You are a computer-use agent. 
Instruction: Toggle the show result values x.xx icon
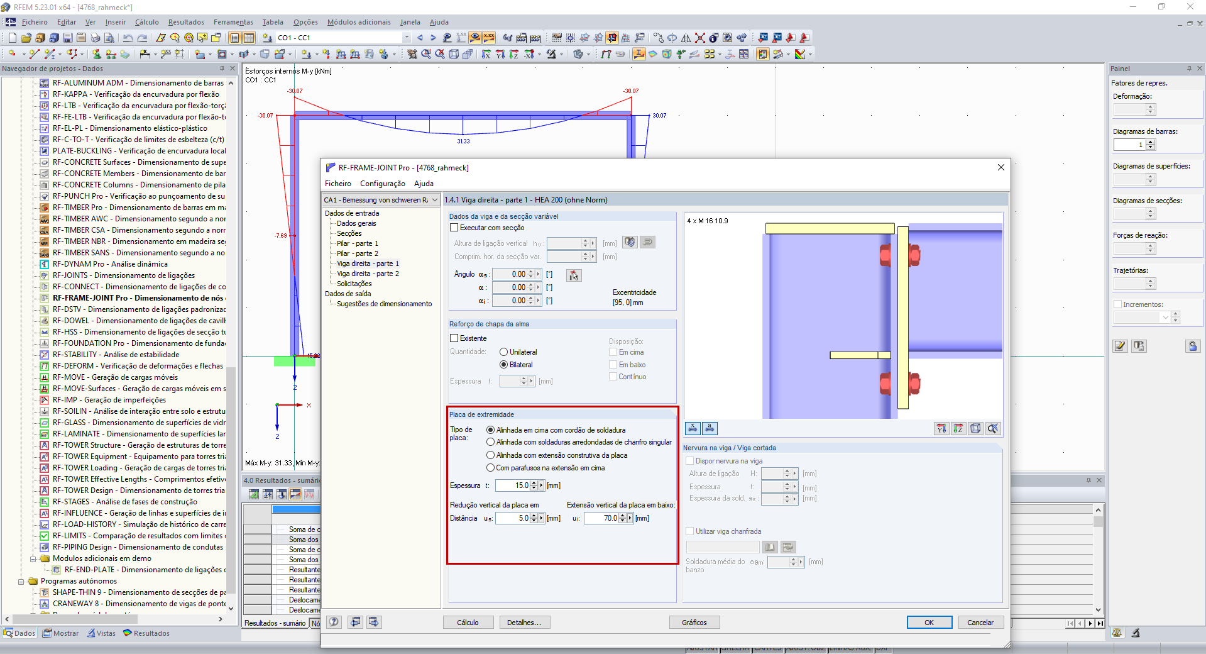pyautogui.click(x=489, y=38)
